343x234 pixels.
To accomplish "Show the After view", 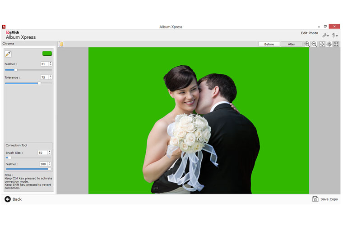I will [292, 44].
